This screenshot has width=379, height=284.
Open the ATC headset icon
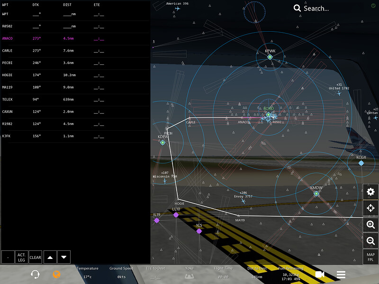[35, 275]
